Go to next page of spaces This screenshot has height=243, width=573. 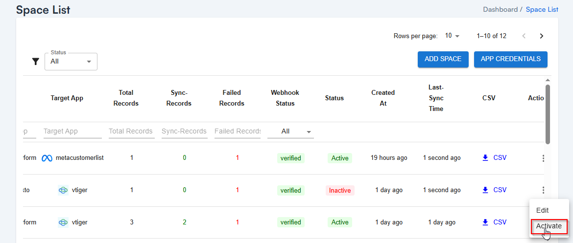click(541, 36)
